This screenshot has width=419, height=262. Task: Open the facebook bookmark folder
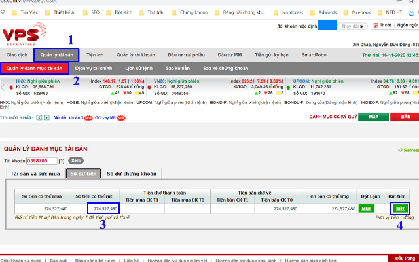click(x=357, y=12)
